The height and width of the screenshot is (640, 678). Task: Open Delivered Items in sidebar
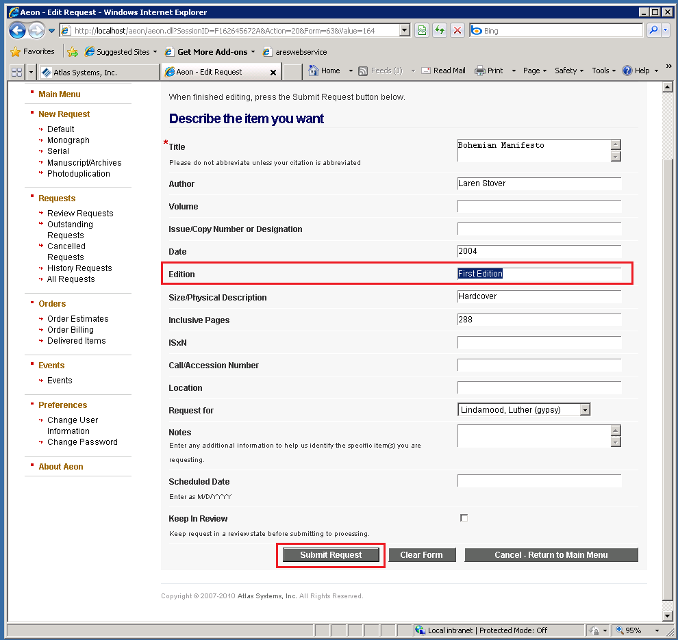click(77, 341)
